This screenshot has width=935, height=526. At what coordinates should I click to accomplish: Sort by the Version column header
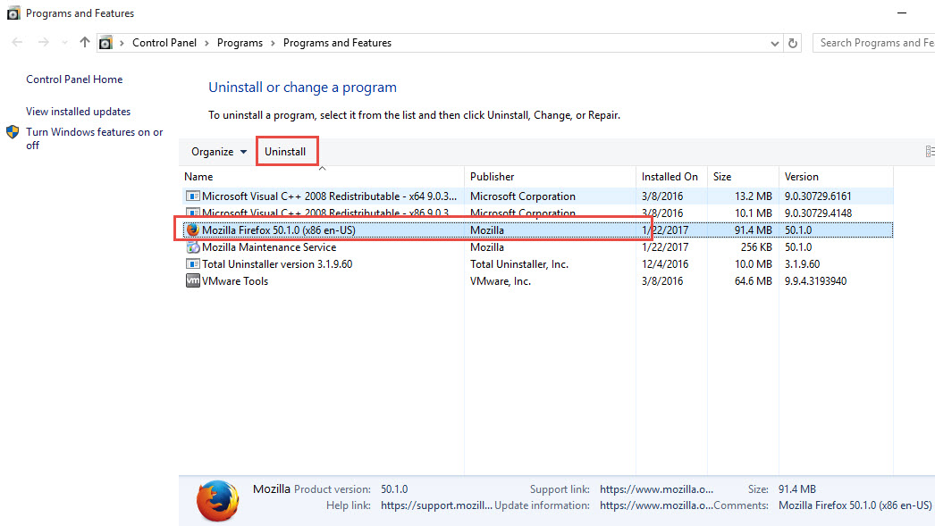tap(802, 176)
